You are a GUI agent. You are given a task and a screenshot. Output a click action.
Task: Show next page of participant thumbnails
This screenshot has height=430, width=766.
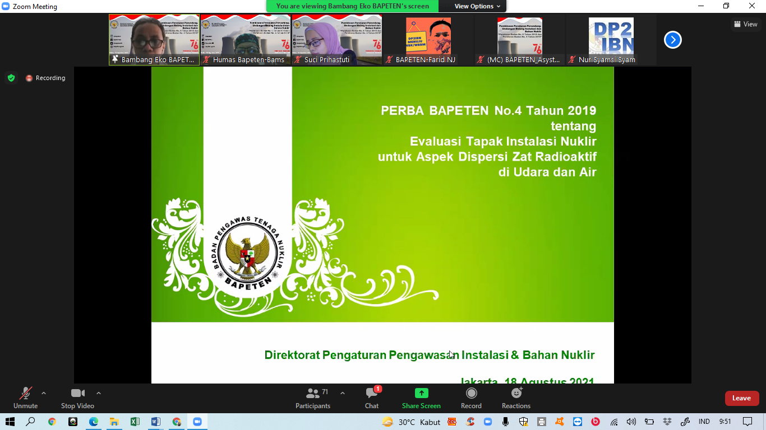pyautogui.click(x=672, y=40)
